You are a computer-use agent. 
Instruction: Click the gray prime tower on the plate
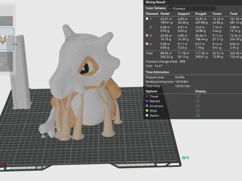click(19, 72)
